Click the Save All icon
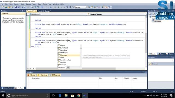The width and height of the screenshot is (175, 98). [x=19, y=7]
